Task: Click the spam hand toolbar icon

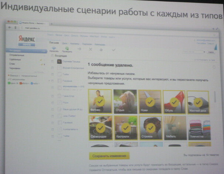Action: (x=101, y=50)
